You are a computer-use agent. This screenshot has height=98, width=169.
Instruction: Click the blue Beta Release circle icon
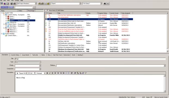coord(8,26)
